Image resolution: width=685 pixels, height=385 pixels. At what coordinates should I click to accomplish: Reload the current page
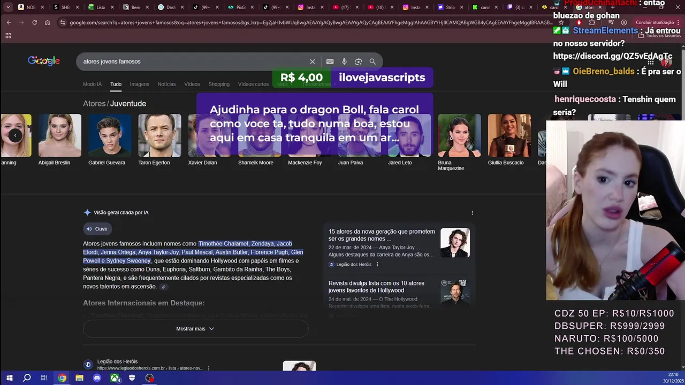pyautogui.click(x=35, y=22)
